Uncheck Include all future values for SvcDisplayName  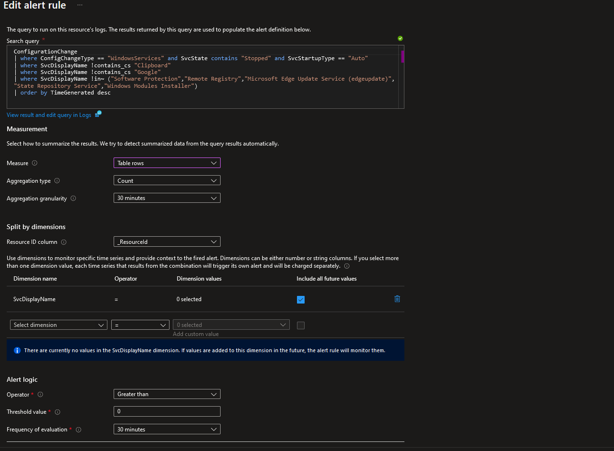click(301, 300)
